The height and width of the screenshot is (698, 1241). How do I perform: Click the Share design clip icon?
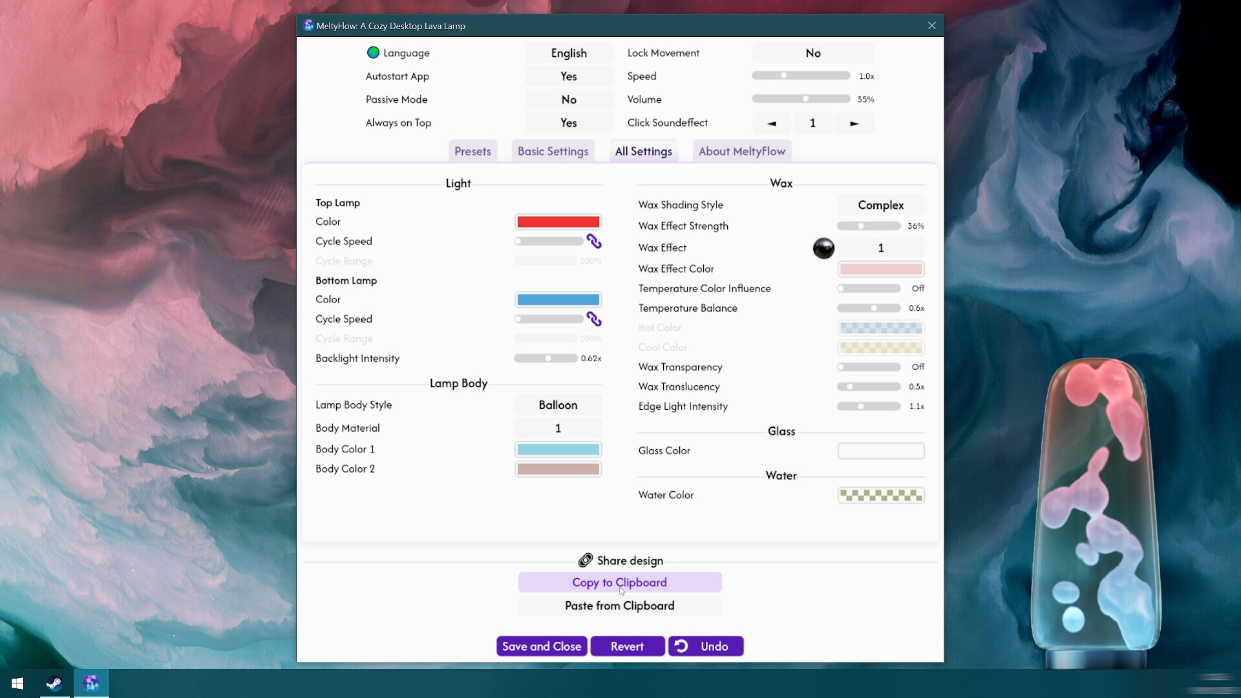[x=585, y=560]
